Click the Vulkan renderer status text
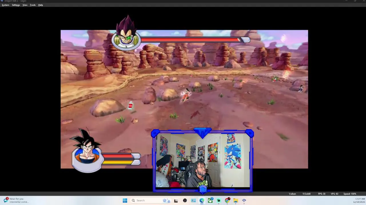Viewport: 366px width, 205px height. click(292, 194)
